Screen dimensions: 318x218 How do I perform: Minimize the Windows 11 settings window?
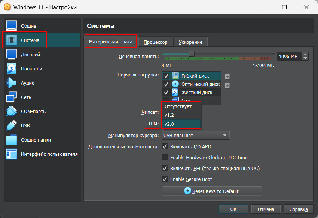(x=263, y=7)
